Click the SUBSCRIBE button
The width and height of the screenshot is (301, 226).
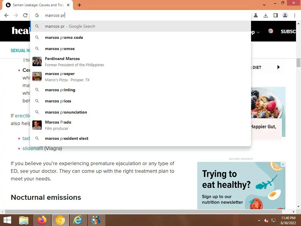click(288, 31)
